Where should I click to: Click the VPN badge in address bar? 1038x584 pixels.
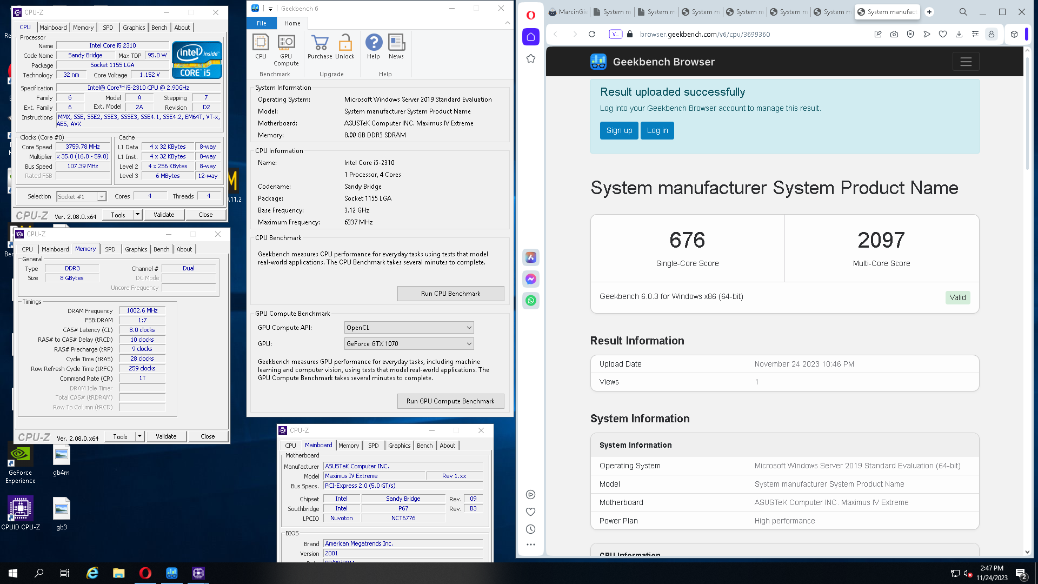click(x=615, y=34)
